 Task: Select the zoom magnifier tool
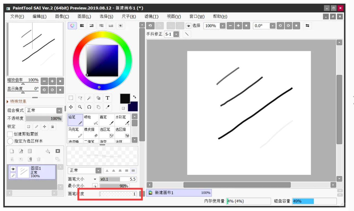tap(80, 107)
